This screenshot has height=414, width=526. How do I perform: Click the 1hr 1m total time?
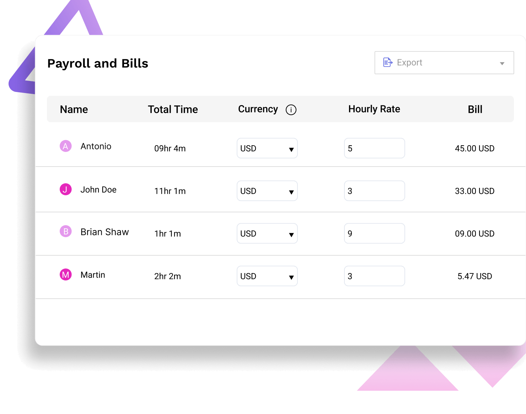coord(168,234)
